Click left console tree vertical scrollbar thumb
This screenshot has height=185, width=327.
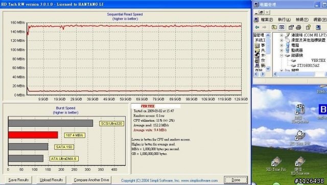point(268,45)
